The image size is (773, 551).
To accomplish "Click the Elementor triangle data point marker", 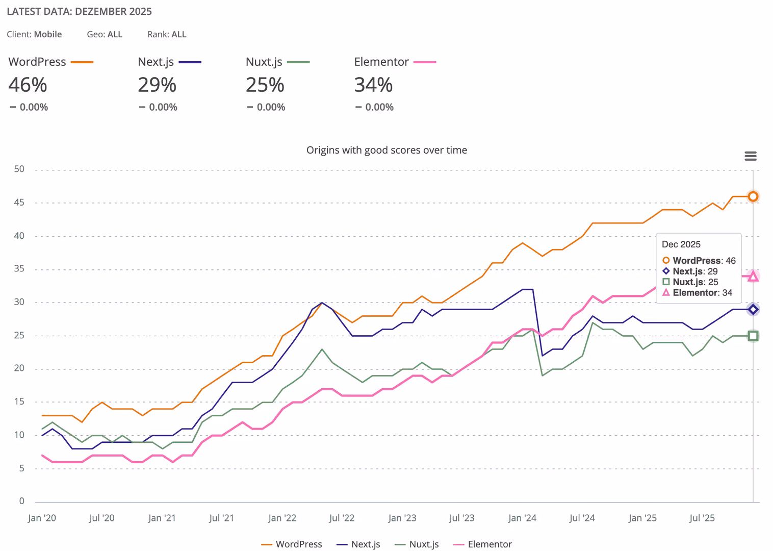I will click(753, 276).
